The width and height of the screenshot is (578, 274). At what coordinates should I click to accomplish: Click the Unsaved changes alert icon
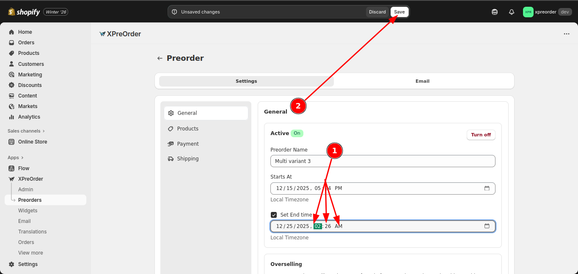point(174,12)
